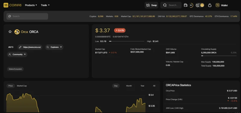
Task: Click the Volume / Market Cap 0.05
Action: [168, 65]
